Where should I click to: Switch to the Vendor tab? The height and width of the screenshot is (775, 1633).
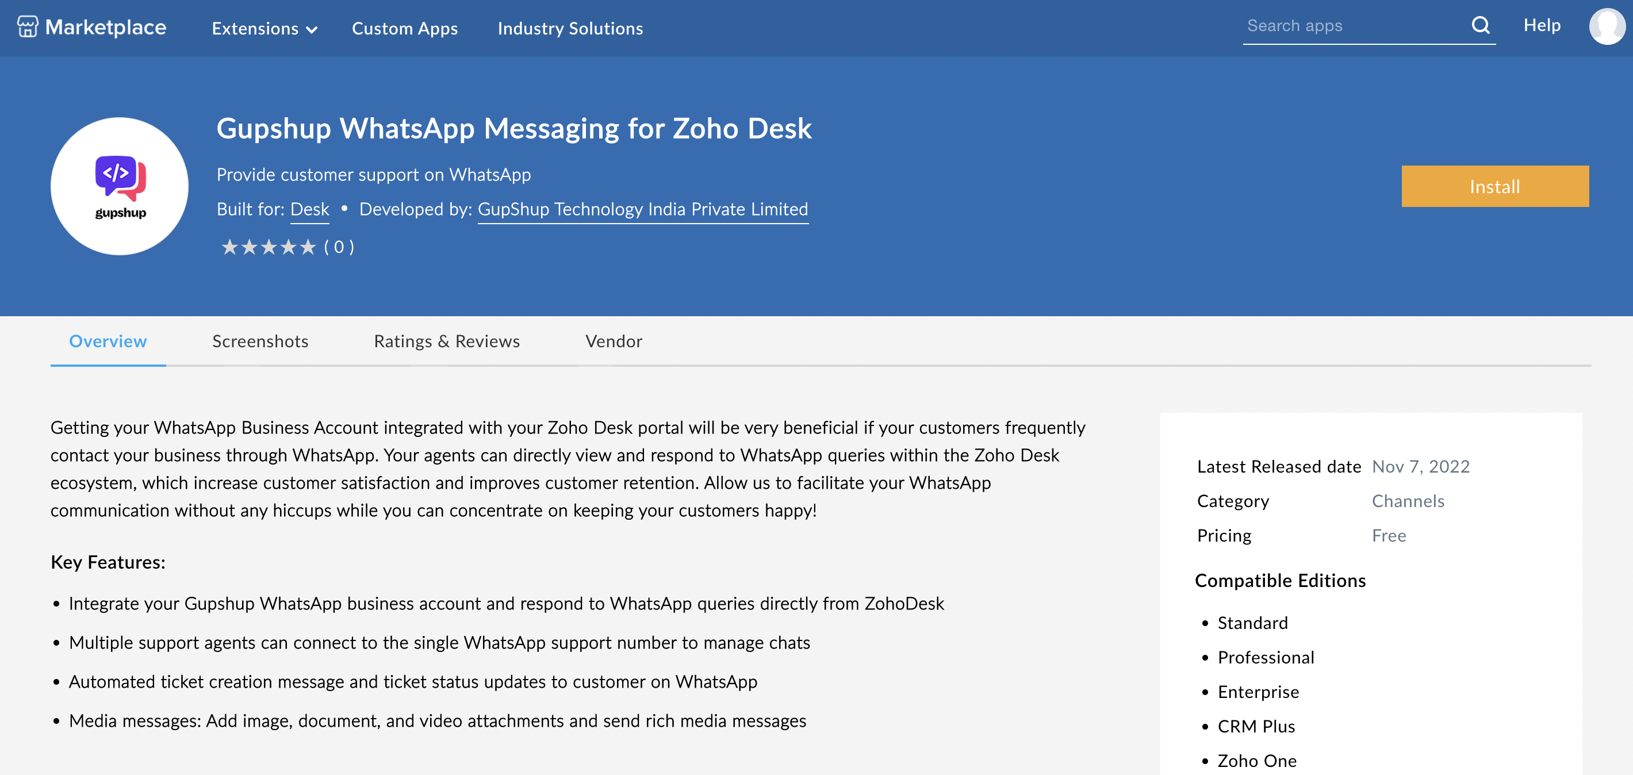[x=613, y=342]
